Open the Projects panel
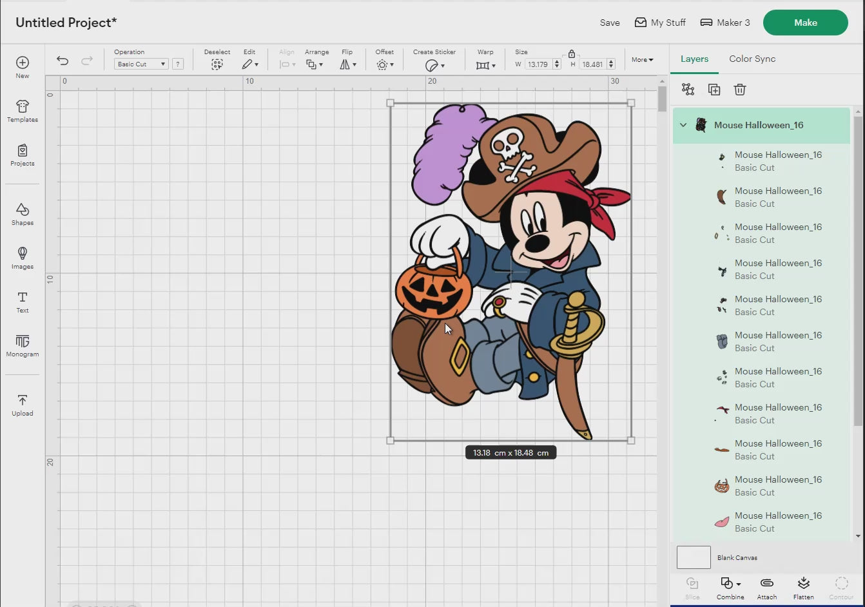 [23, 155]
